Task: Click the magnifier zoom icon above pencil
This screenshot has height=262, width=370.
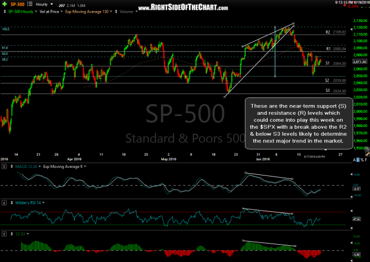Action: 366,149
